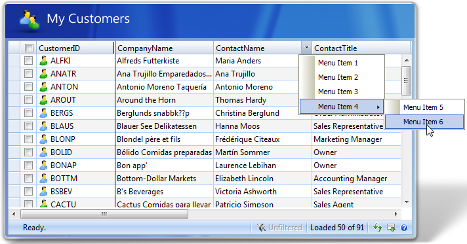Select the 'Accounting Manager' cell
Viewport: 467px width, 244px height.
pyautogui.click(x=356, y=179)
